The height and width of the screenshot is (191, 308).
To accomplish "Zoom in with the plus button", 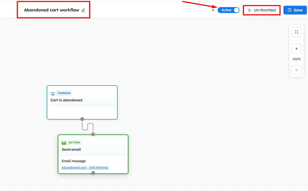I will point(296,49).
